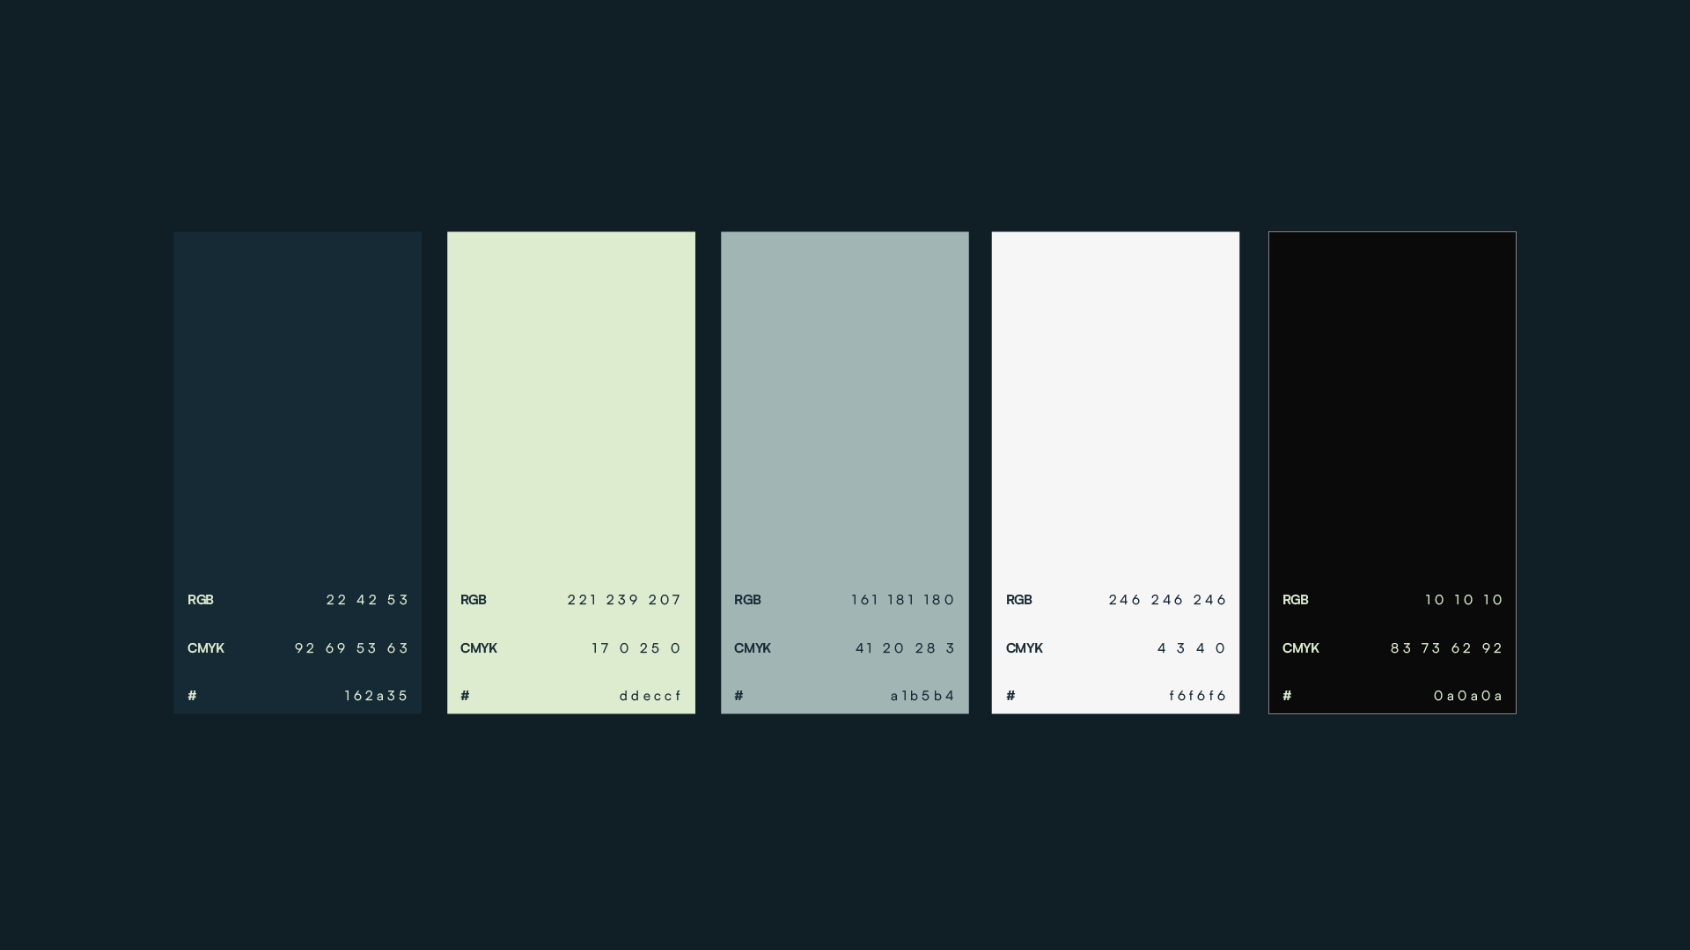1690x950 pixels.
Task: Click hex value 0a0a0a
Action: [1468, 696]
